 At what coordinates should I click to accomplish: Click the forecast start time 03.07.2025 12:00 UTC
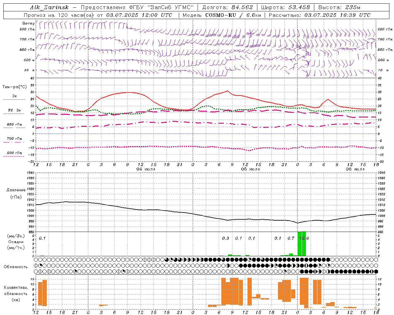click(139, 15)
